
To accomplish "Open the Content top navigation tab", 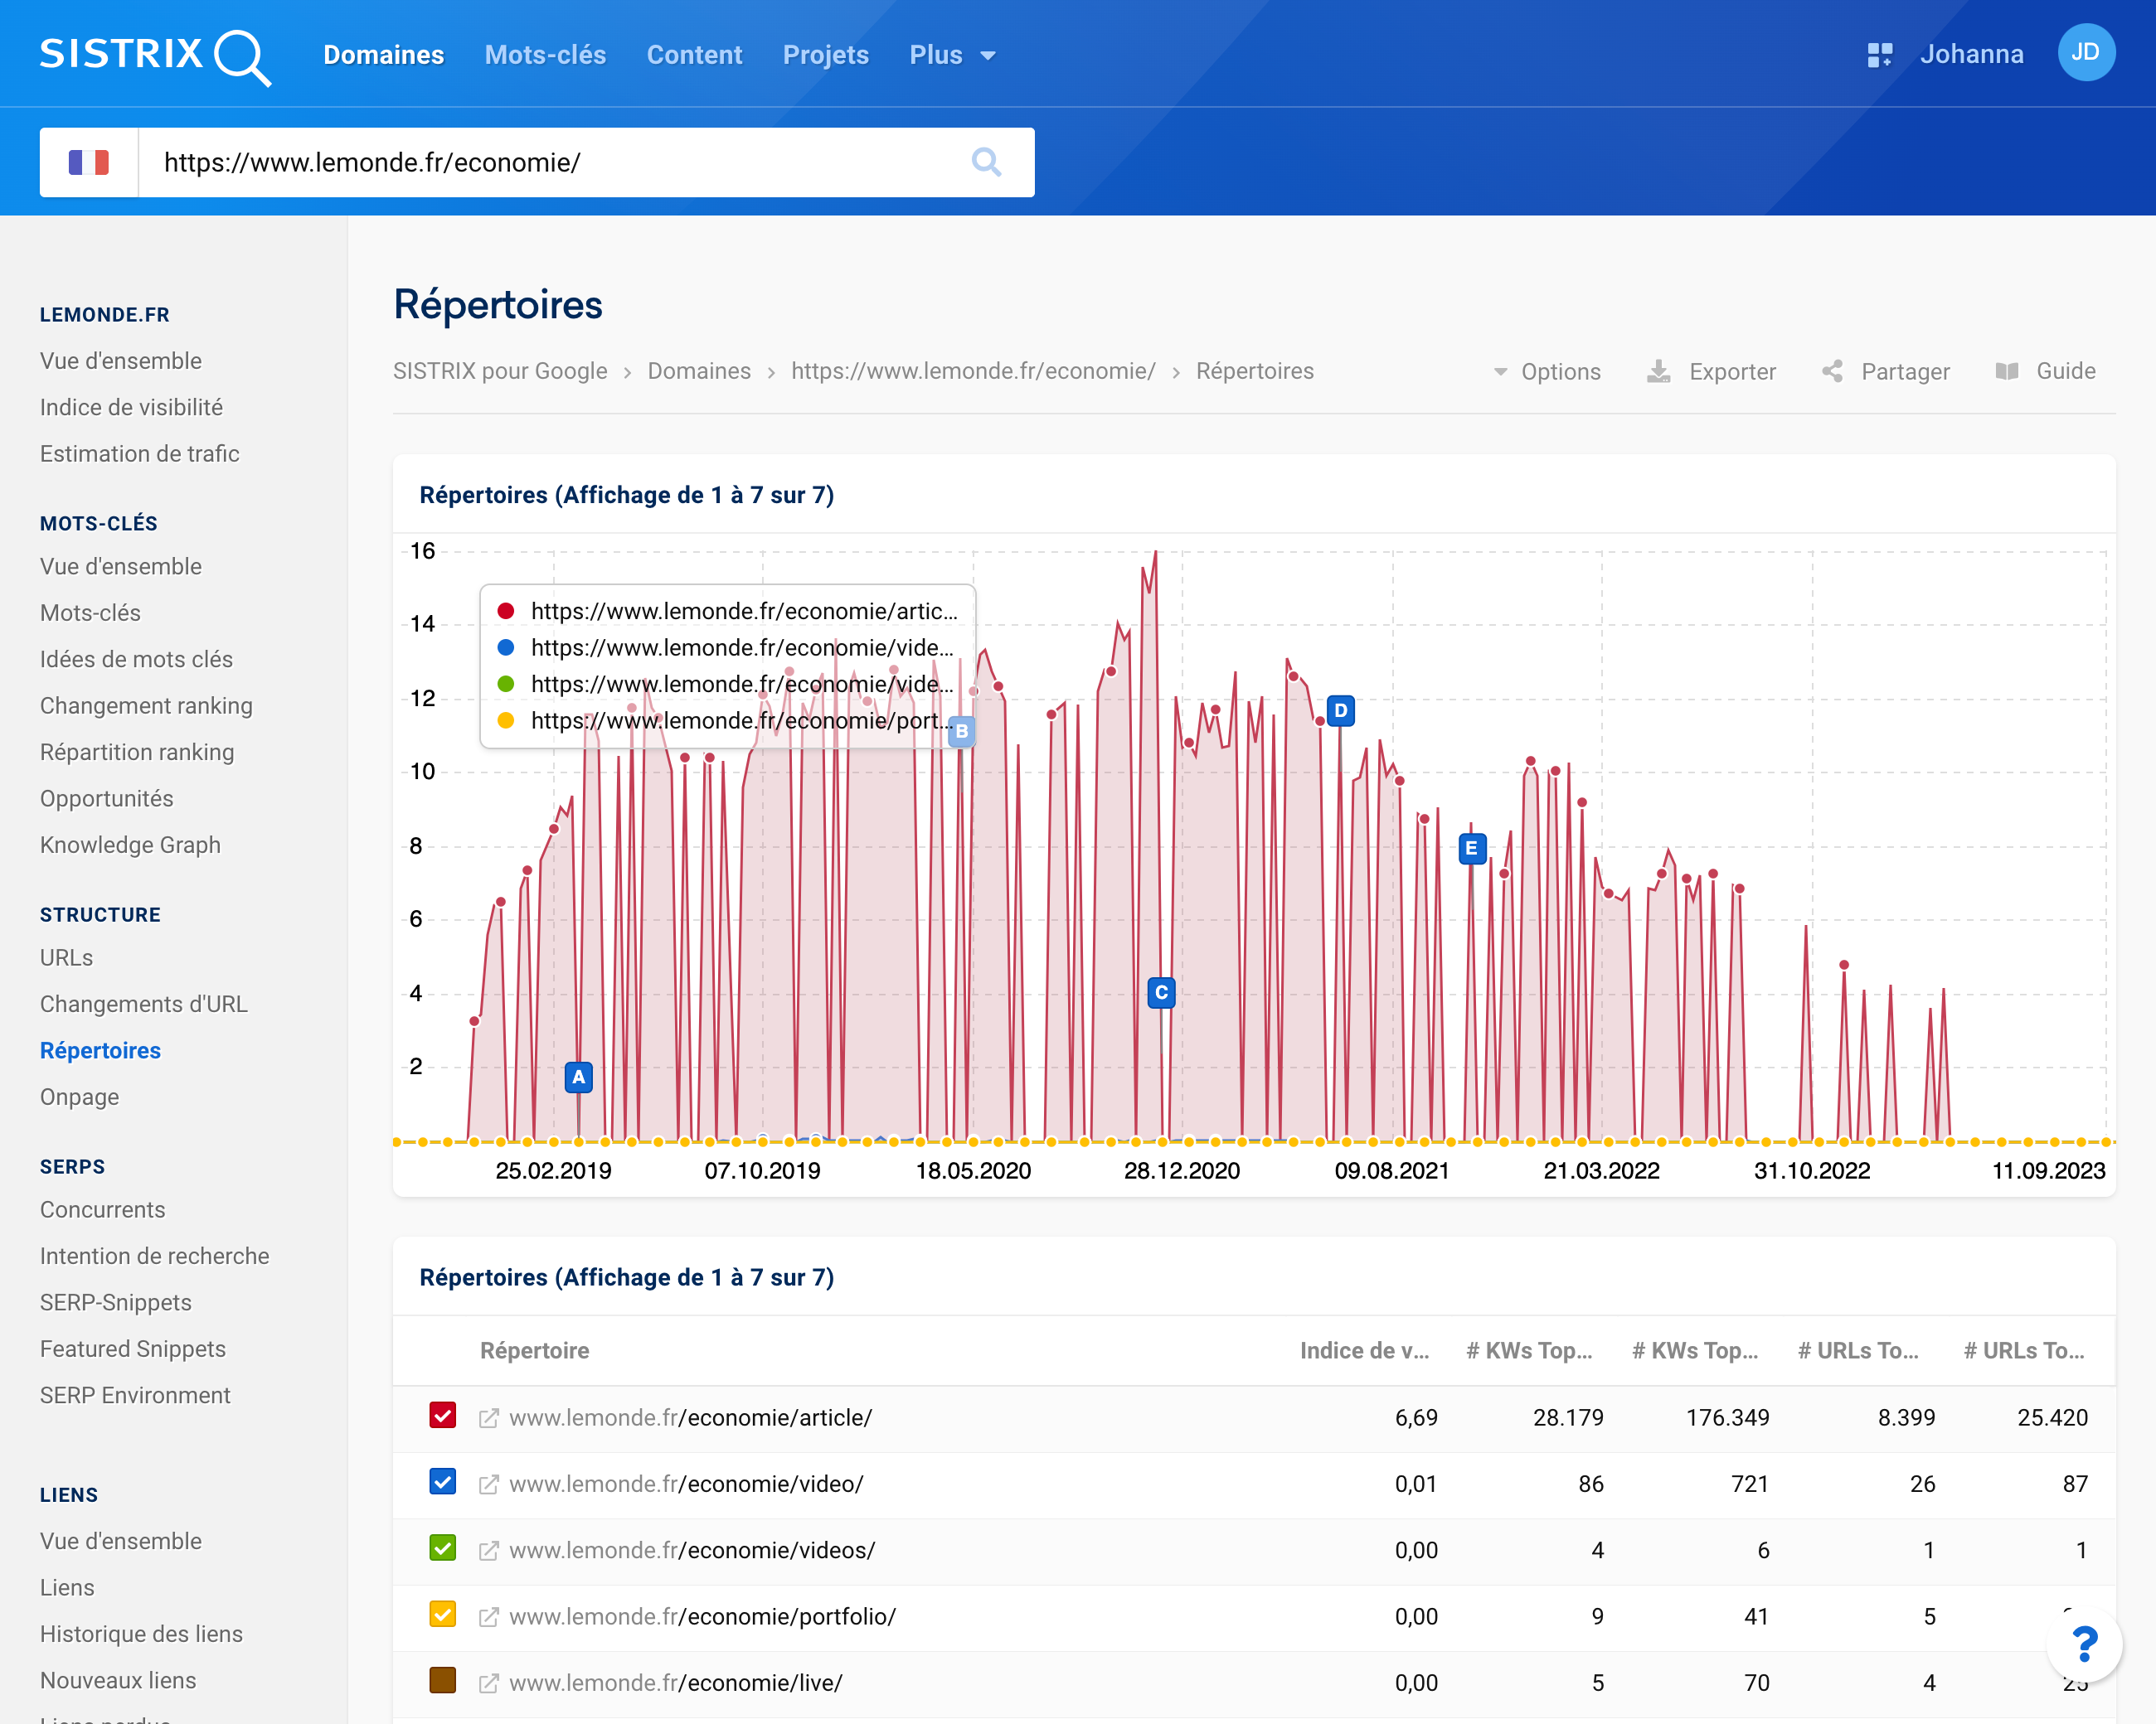I will (694, 55).
